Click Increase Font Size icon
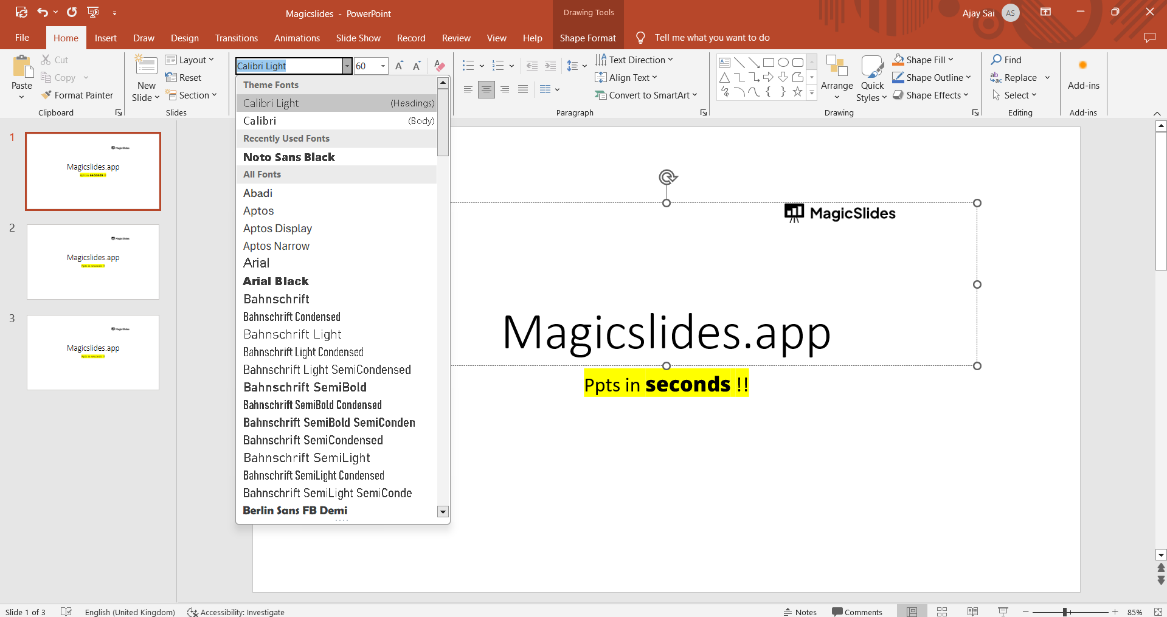This screenshot has height=617, width=1167. [x=399, y=66]
